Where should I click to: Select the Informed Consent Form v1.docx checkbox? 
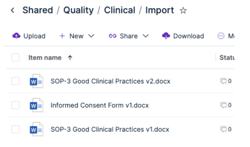coord(15,105)
